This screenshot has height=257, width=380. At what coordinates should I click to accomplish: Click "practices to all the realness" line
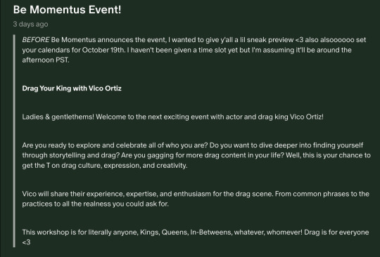[x=95, y=204]
